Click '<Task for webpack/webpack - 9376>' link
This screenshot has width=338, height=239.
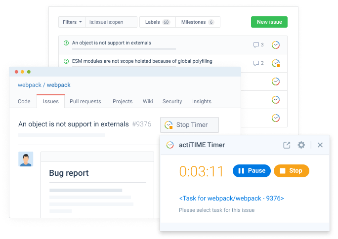(231, 198)
